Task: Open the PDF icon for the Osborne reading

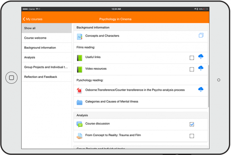Action: pos(80,91)
